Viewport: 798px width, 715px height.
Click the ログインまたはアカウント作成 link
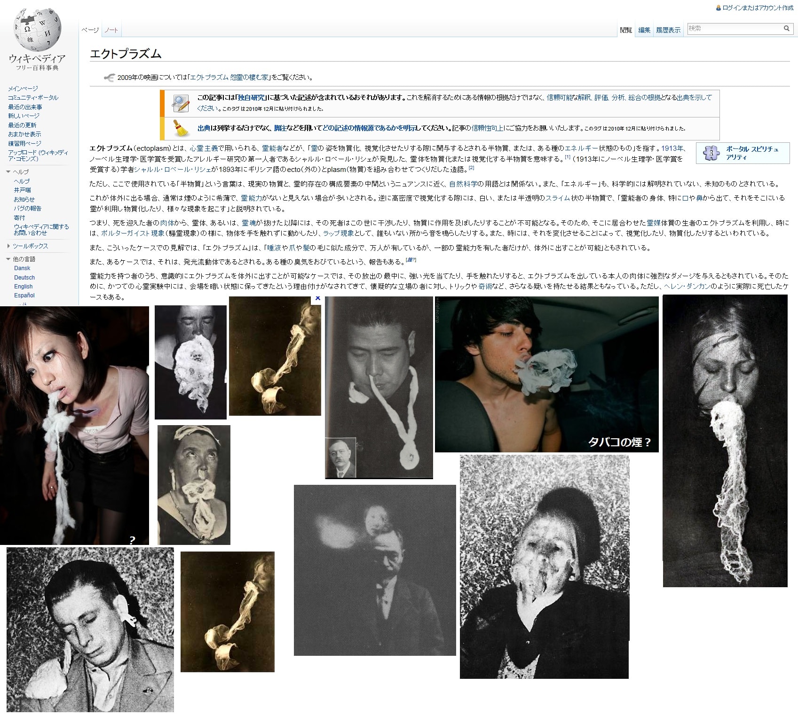758,8
